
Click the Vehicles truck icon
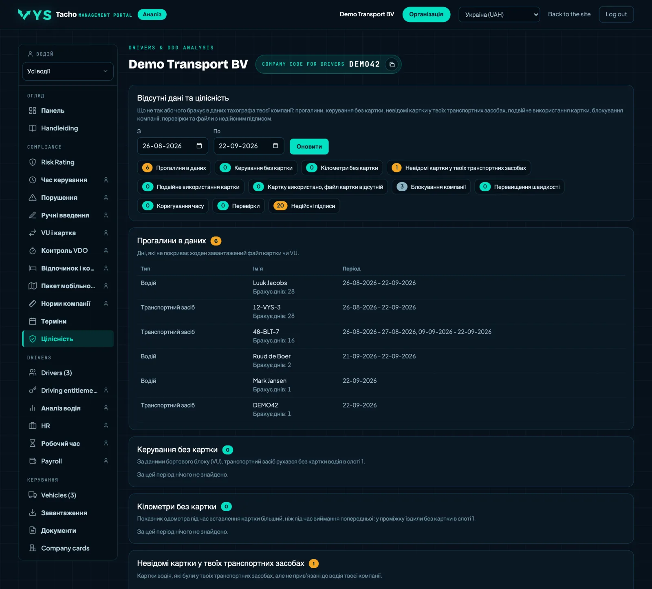tap(33, 495)
